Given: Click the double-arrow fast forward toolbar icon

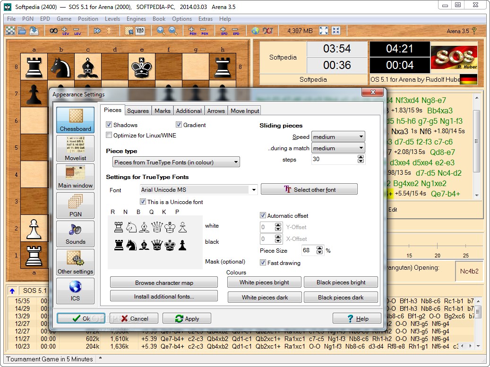Looking at the screenshot, I should pyautogui.click(x=97, y=31).
